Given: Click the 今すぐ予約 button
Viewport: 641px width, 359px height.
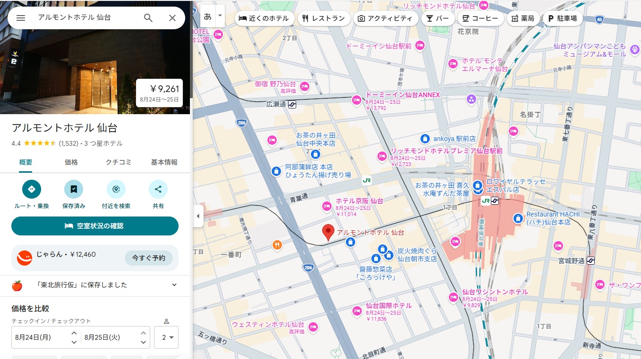Looking at the screenshot, I should [x=149, y=258].
